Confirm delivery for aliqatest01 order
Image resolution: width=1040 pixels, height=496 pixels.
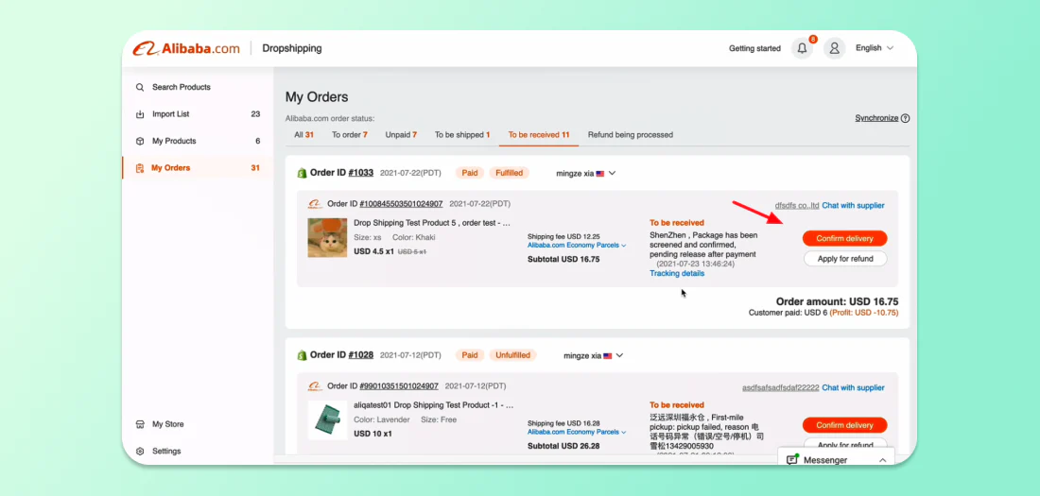844,425
